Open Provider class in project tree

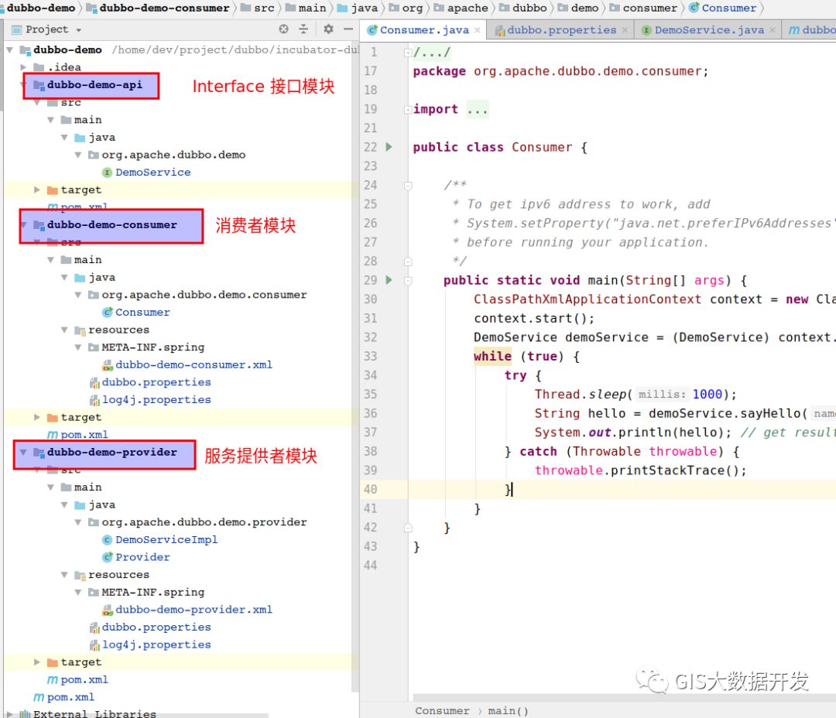142,557
